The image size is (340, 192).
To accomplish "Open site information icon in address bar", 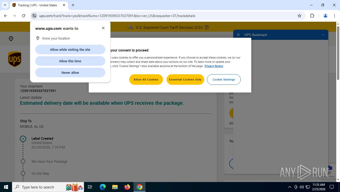I will 34,16.
